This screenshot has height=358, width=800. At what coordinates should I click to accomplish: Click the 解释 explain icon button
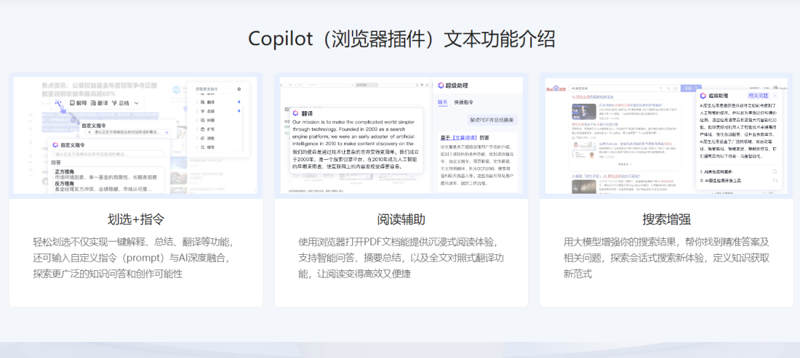[77, 103]
